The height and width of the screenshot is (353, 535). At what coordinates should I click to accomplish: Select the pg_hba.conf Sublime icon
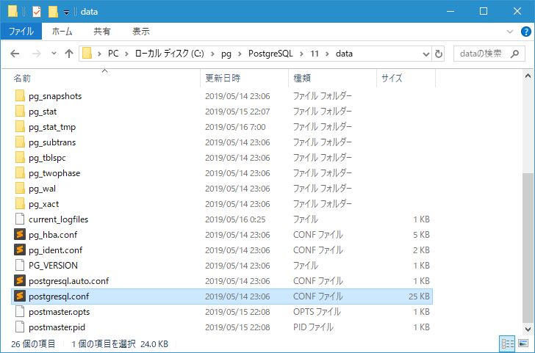tap(20, 234)
